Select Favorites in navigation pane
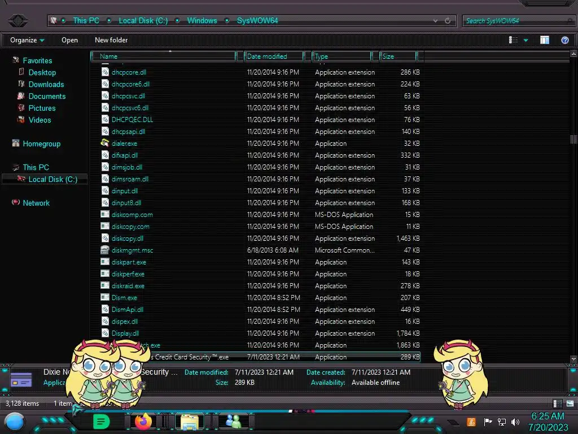Viewport: 578px width, 434px height. tap(37, 60)
